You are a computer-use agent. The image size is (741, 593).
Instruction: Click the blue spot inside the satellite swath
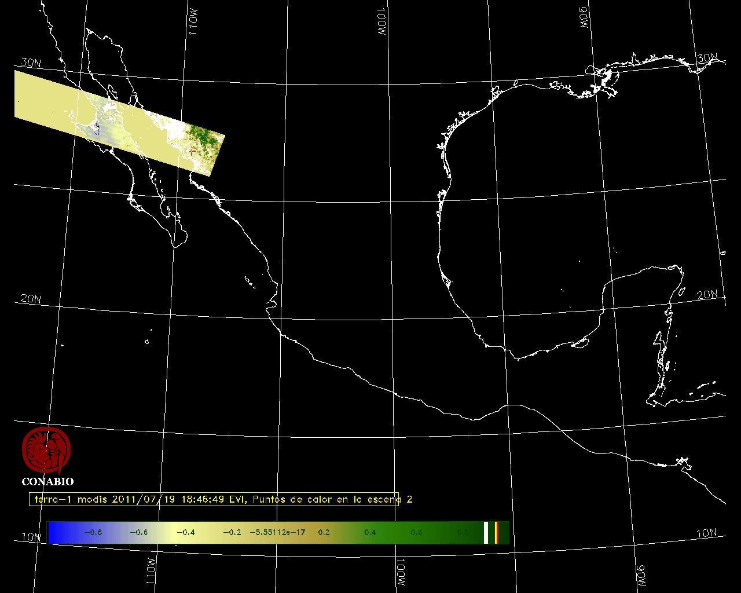click(97, 130)
